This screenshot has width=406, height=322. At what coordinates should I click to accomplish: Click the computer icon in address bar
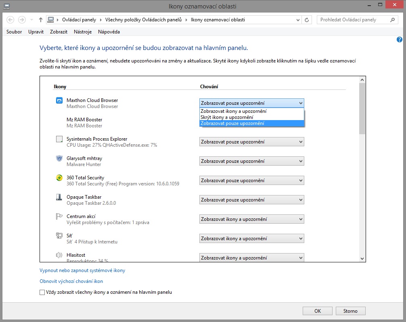[x=51, y=20]
